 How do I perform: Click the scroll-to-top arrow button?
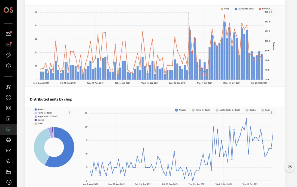click(x=290, y=167)
